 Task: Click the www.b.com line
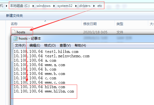pos(39,74)
